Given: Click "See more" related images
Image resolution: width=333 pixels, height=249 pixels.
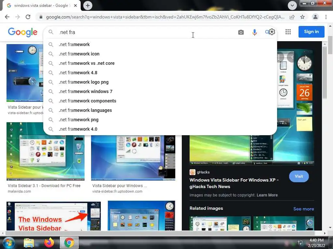Looking at the screenshot, I should point(303,209).
